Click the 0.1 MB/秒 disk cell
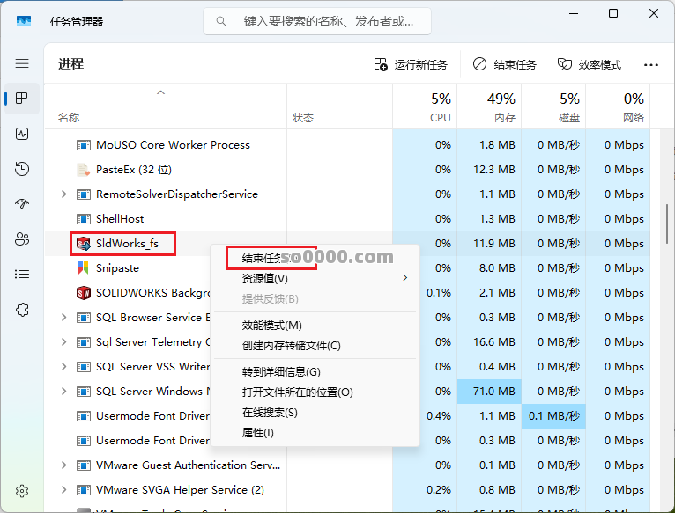Image resolution: width=675 pixels, height=513 pixels. tap(554, 416)
